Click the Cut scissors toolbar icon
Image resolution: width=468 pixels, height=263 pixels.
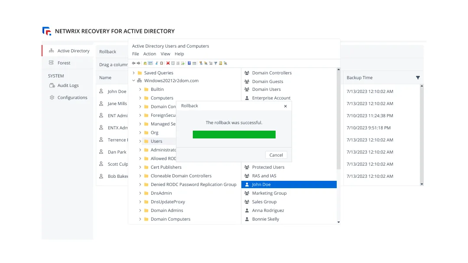click(x=157, y=63)
